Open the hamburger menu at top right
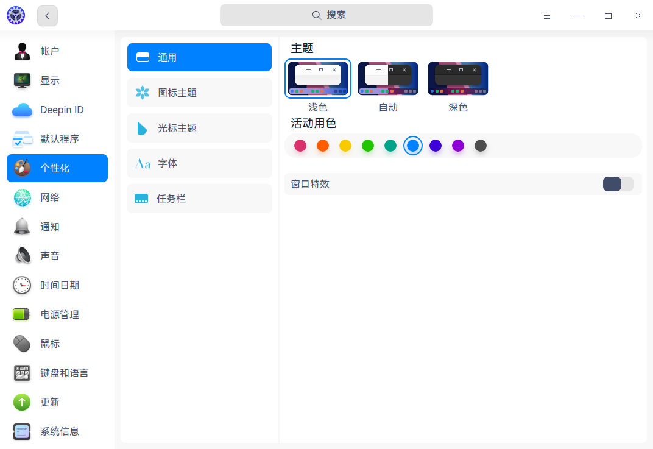653x449 pixels. (x=546, y=16)
